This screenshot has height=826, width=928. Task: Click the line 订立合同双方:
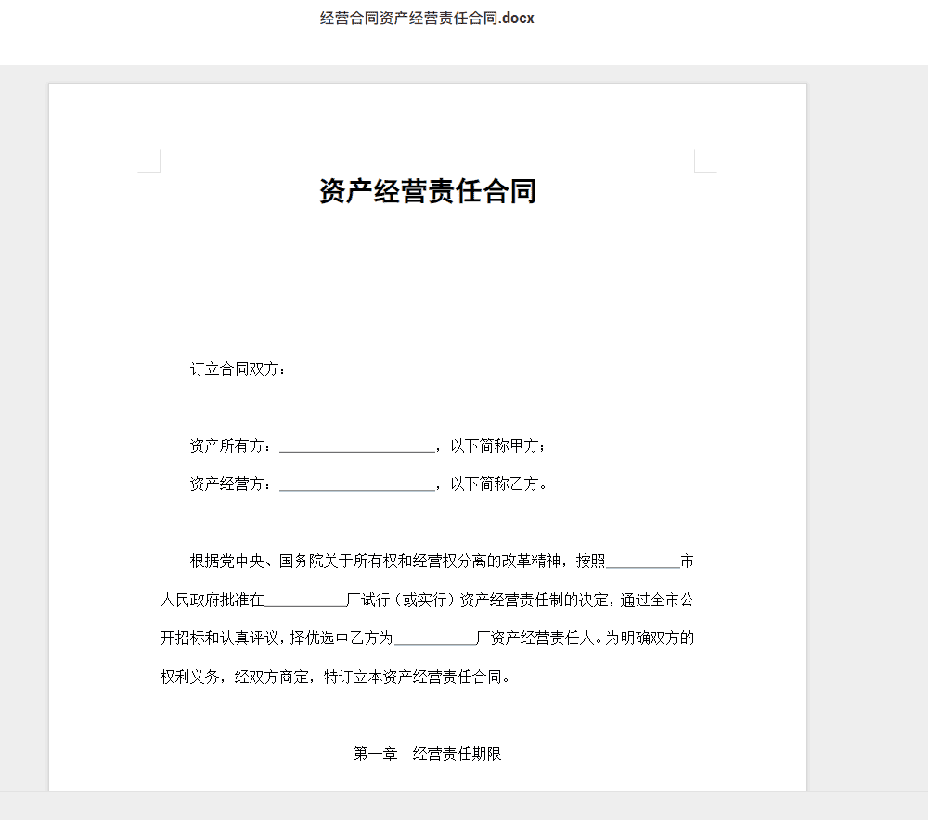238,369
